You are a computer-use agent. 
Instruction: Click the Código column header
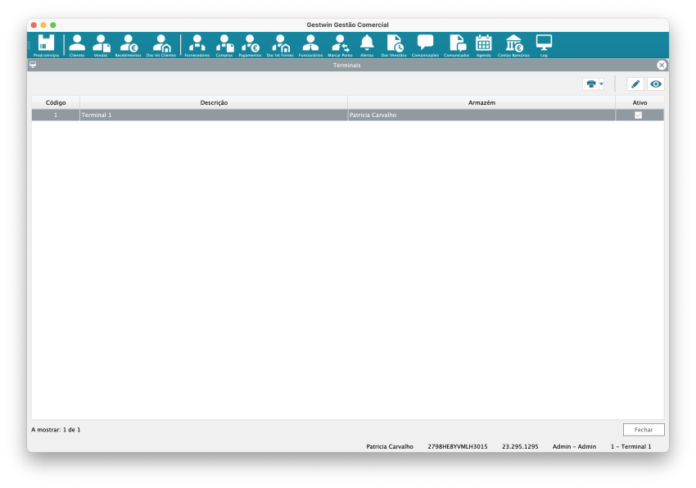(56, 102)
